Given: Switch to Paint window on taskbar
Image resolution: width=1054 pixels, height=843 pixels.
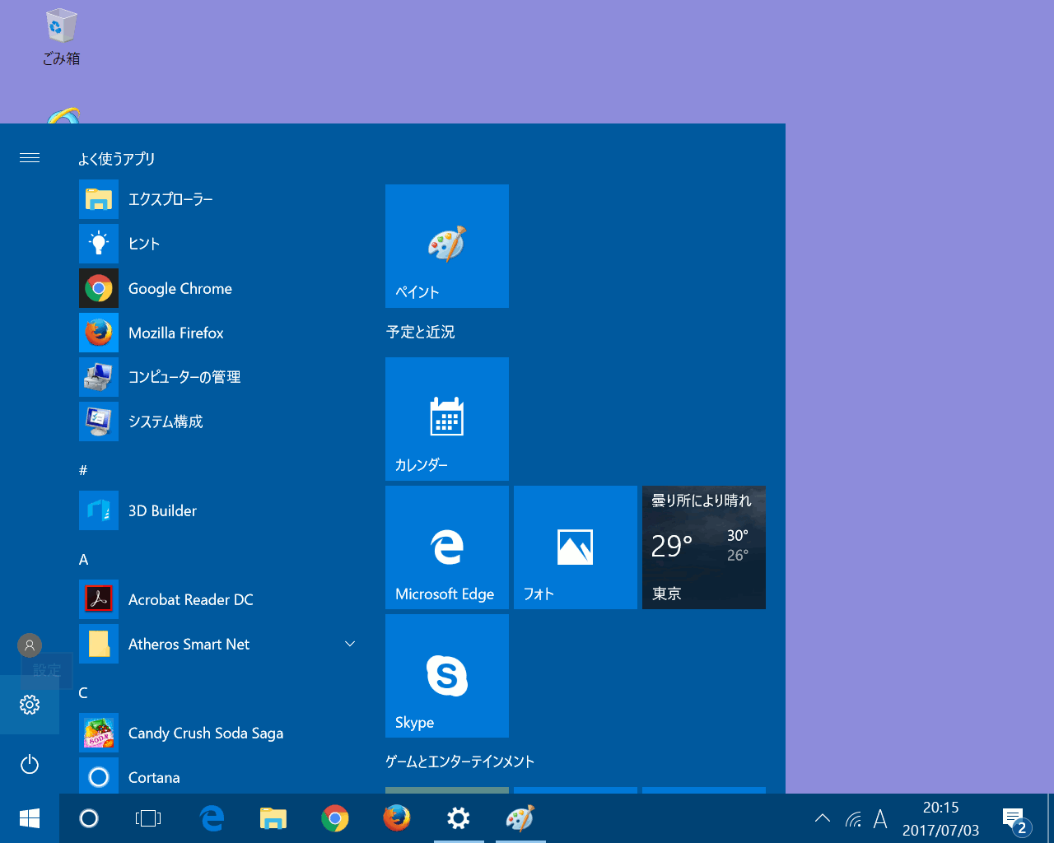Looking at the screenshot, I should coord(520,818).
